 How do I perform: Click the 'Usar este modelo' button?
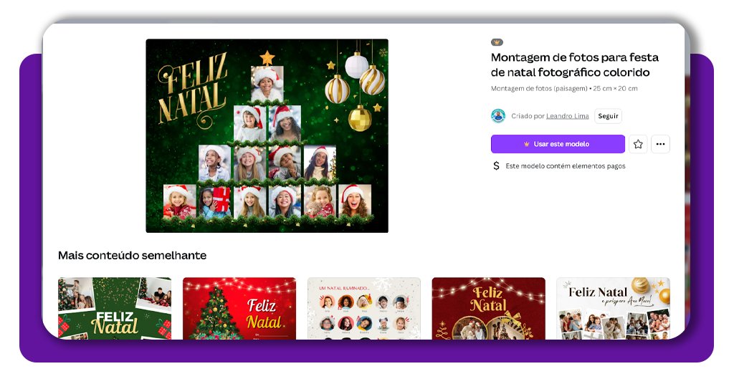pyautogui.click(x=558, y=144)
